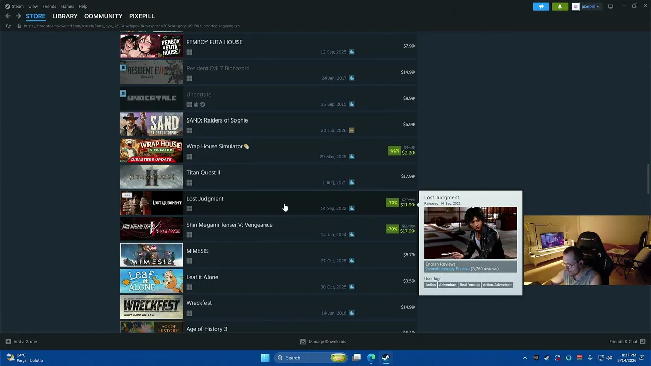651x366 pixels.
Task: Switch to the COMMUNITY tab
Action: [x=103, y=16]
